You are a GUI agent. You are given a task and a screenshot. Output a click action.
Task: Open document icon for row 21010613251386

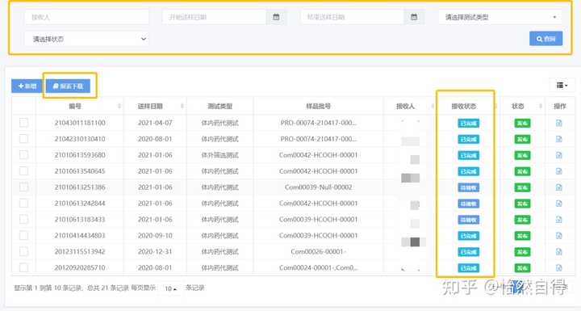[x=558, y=187]
